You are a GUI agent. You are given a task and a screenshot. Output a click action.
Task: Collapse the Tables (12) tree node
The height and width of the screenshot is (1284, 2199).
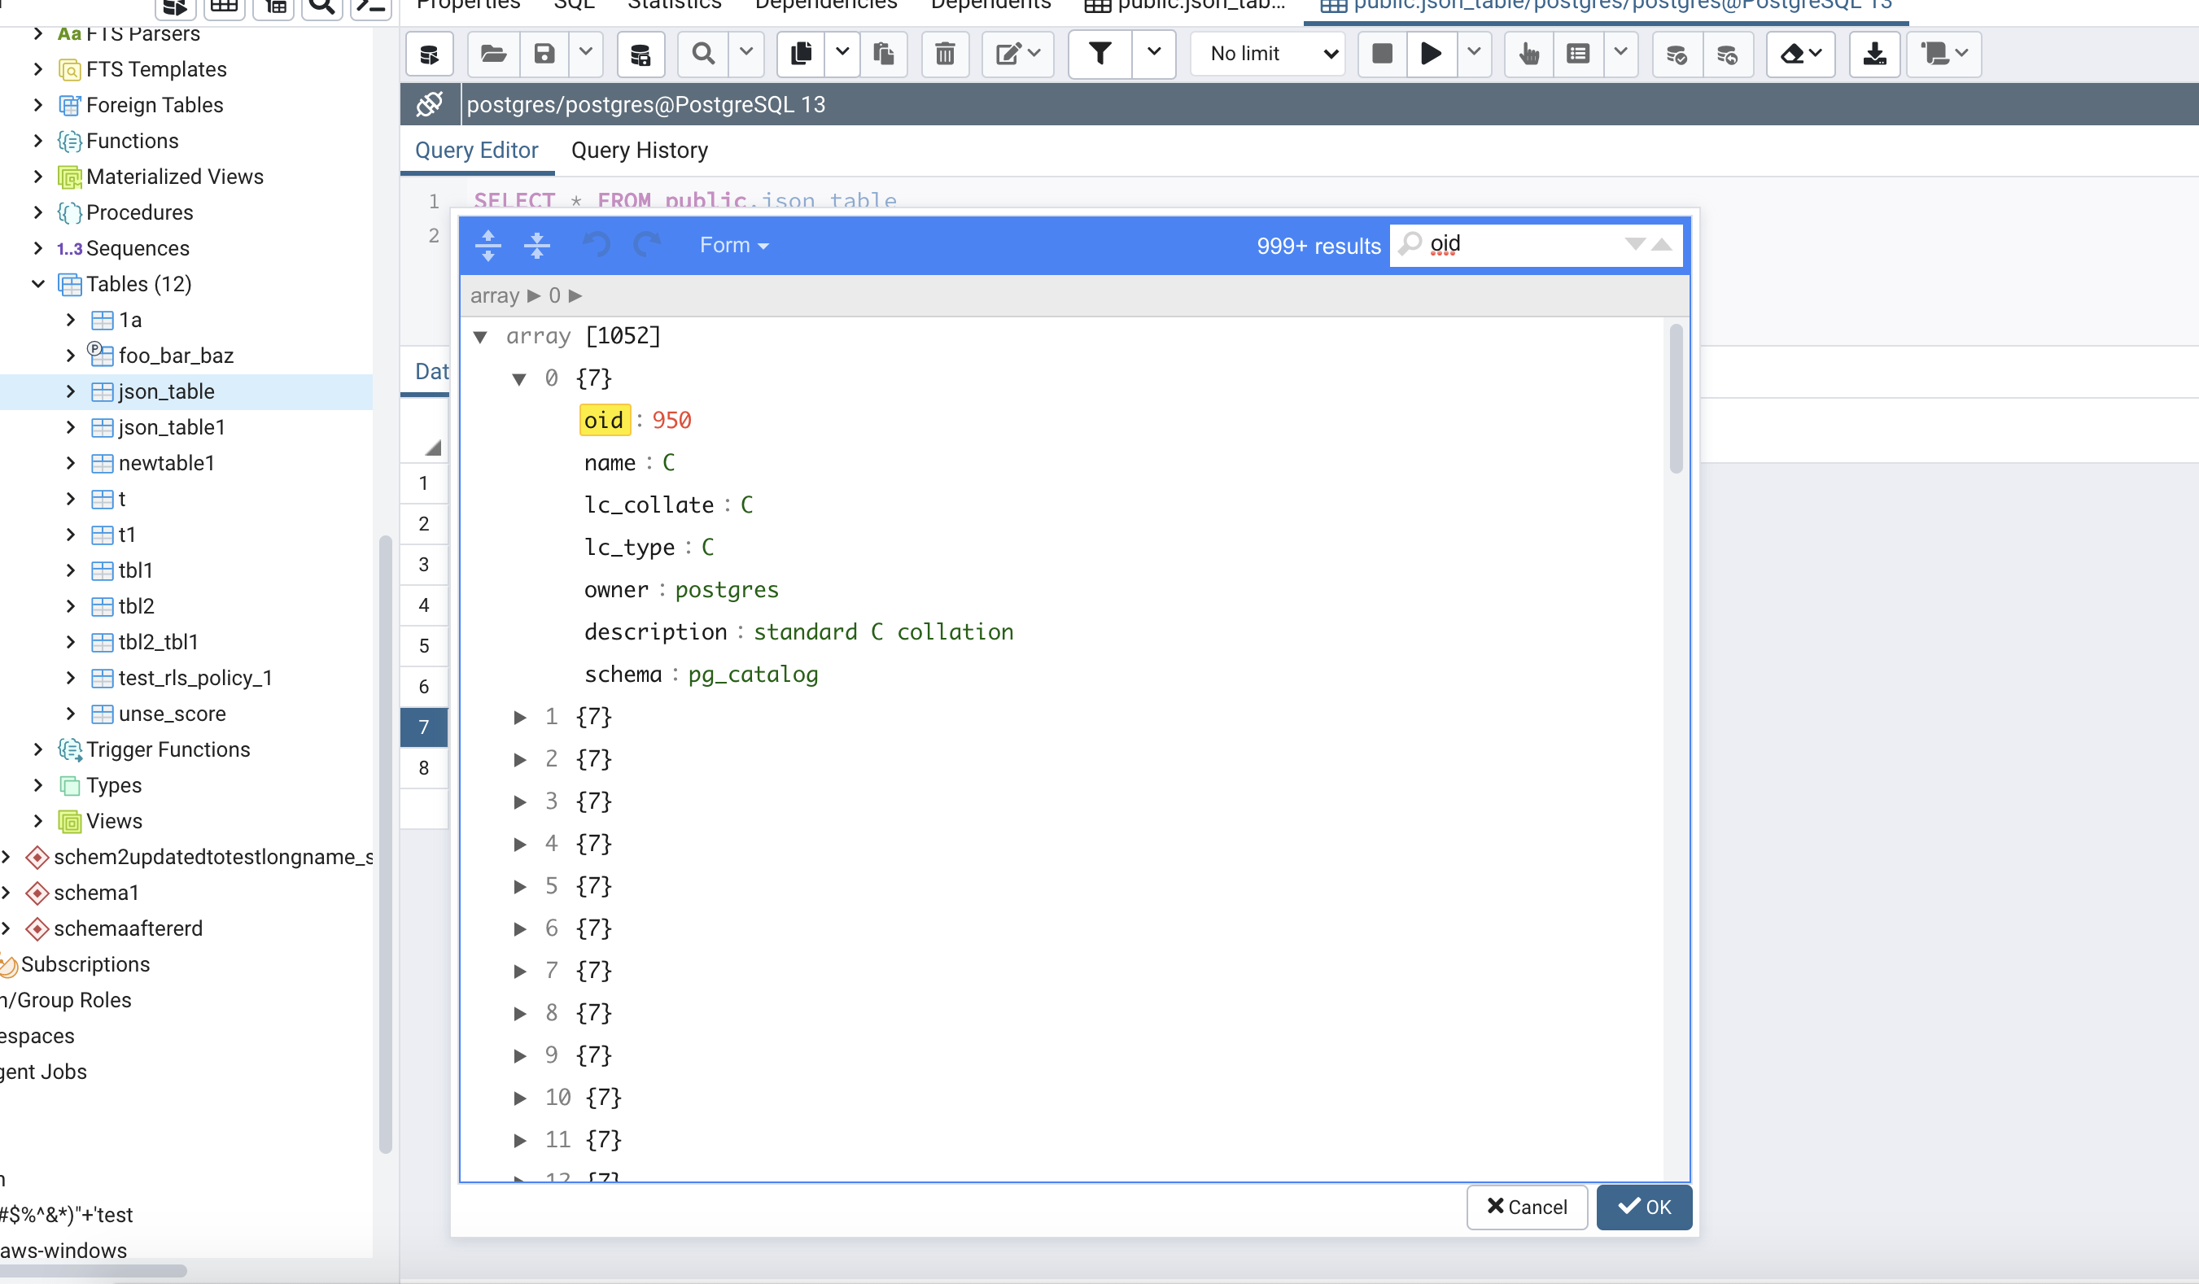pyautogui.click(x=38, y=284)
